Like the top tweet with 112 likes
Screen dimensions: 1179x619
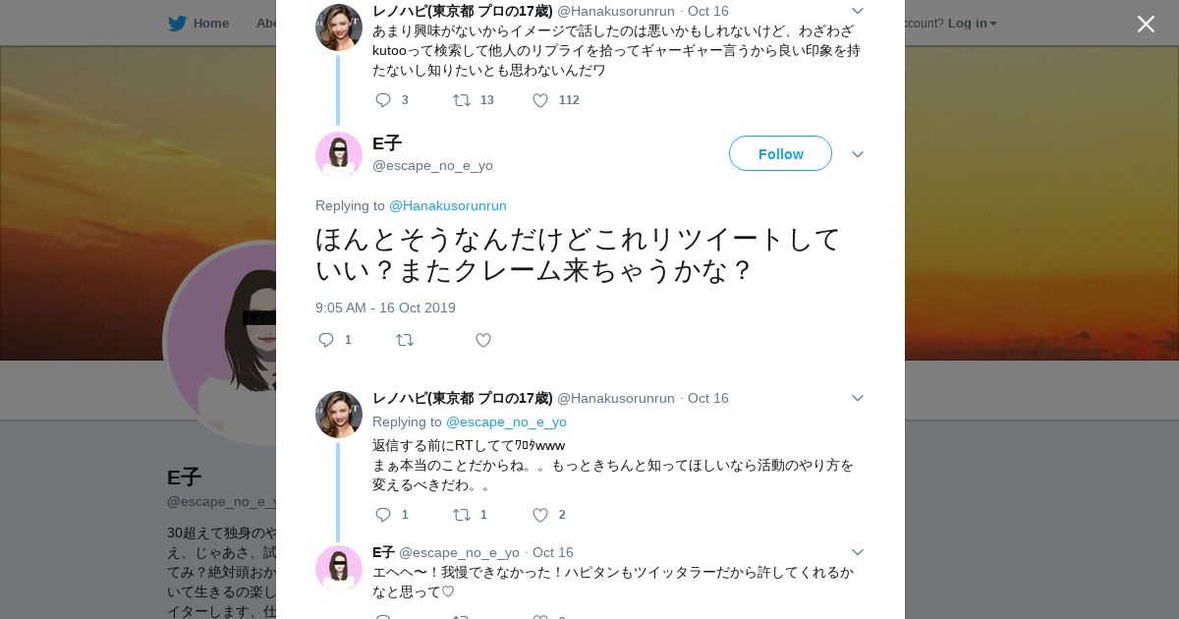[540, 100]
